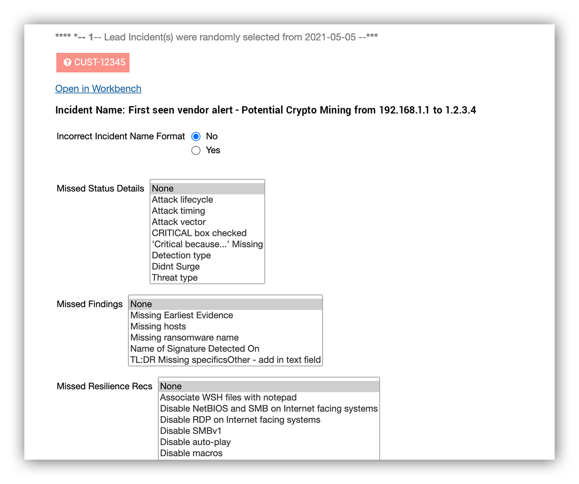Select No for Incorrect Incident Name Format
This screenshot has height=484, width=579.
click(196, 136)
